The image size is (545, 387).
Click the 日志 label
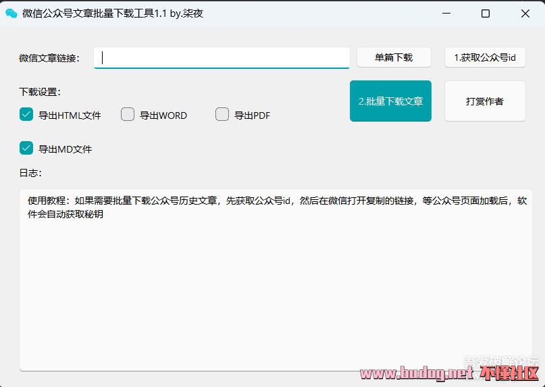30,173
